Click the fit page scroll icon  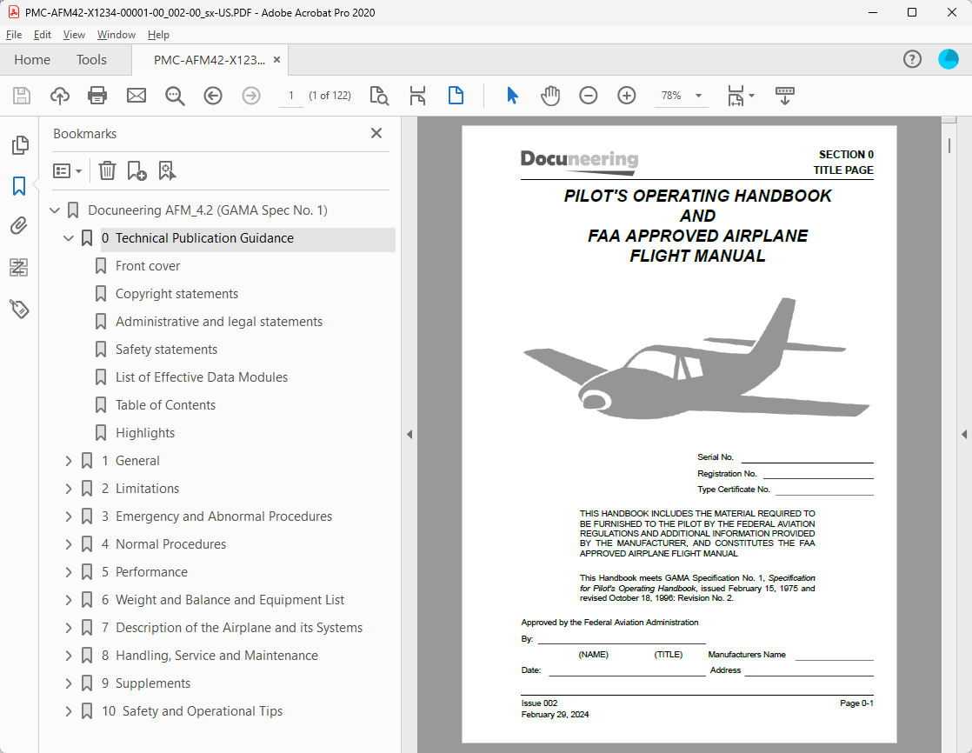[417, 96]
